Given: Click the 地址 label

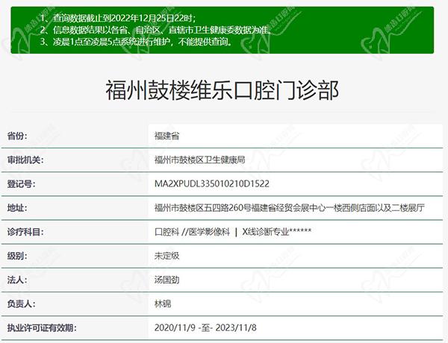Looking at the screenshot, I should pos(17,208).
